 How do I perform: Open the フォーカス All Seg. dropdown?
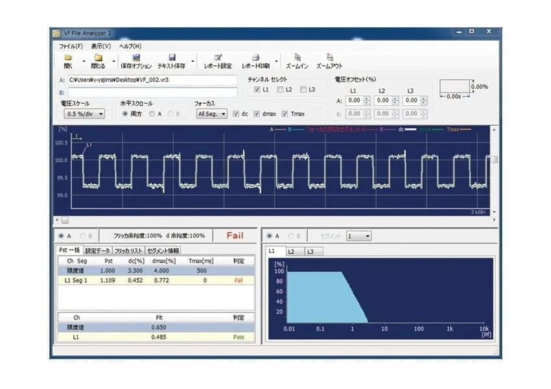(211, 114)
